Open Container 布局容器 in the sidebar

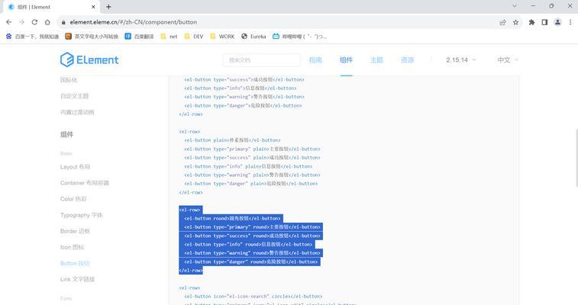pyautogui.click(x=85, y=183)
